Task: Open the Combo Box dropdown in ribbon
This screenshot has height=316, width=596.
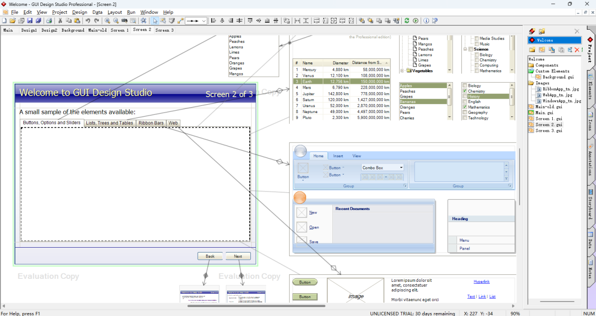Action: click(x=401, y=168)
